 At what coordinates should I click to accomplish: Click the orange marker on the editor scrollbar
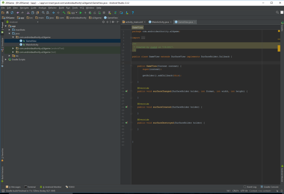click(x=279, y=48)
